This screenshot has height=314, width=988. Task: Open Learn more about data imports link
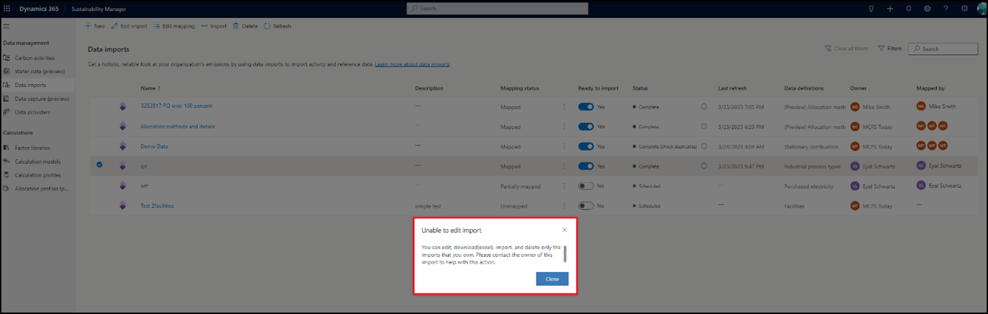click(412, 64)
